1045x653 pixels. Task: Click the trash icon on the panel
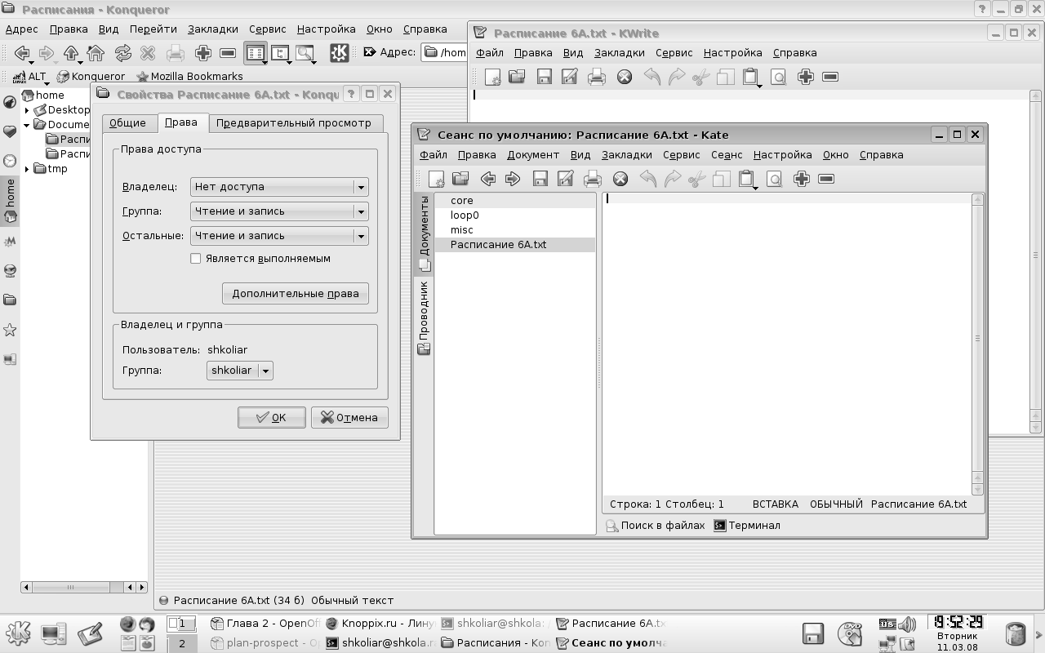[x=1016, y=633]
